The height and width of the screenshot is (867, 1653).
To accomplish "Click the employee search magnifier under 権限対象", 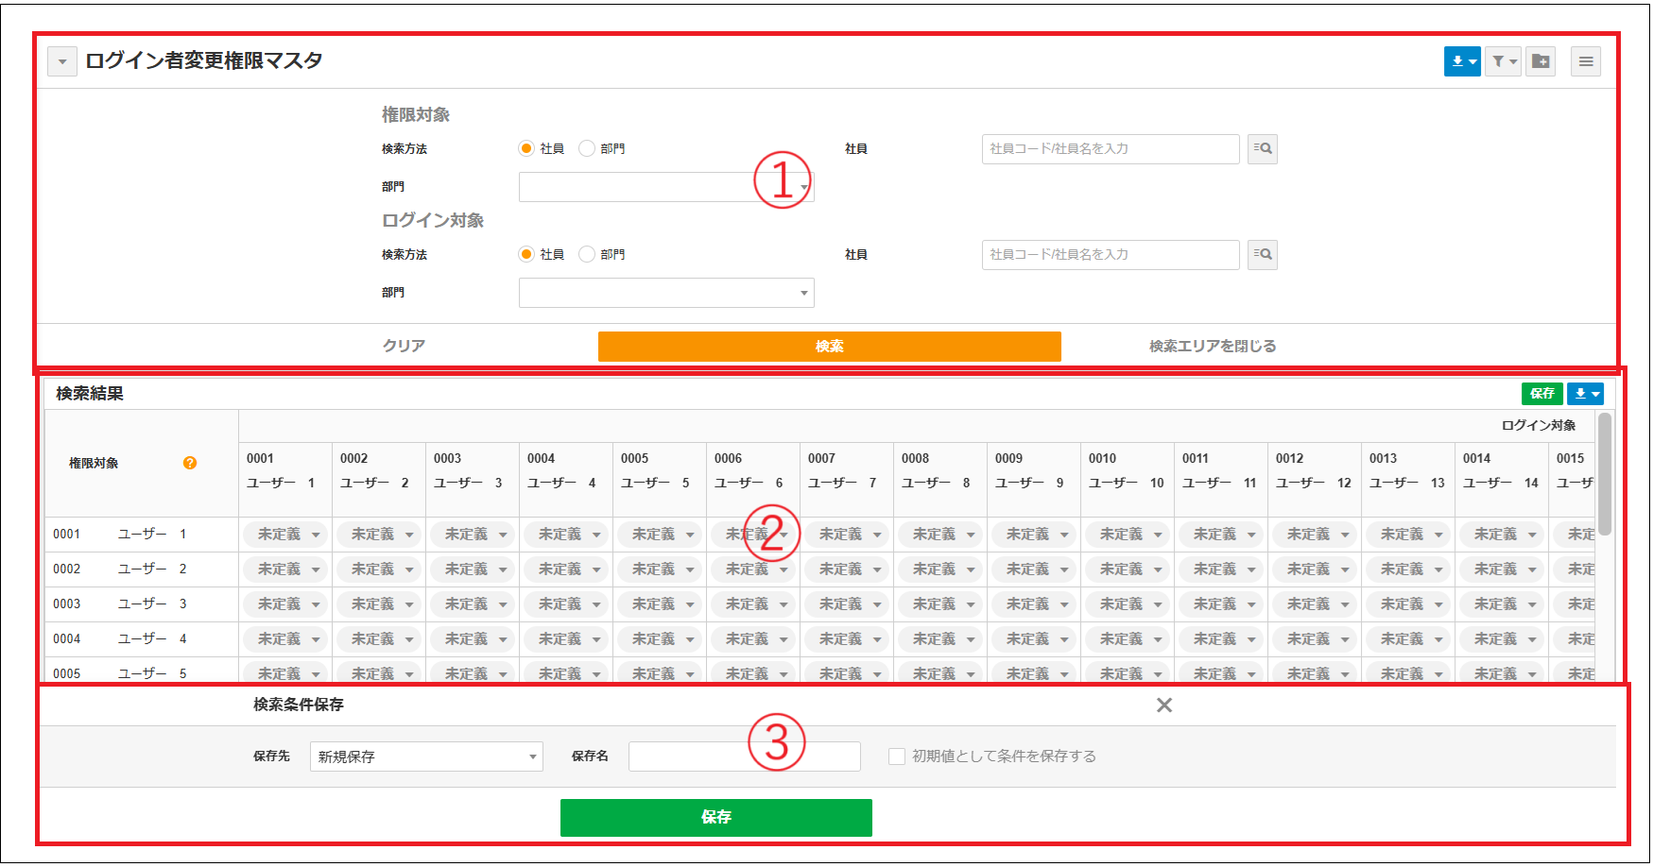I will (x=1263, y=148).
